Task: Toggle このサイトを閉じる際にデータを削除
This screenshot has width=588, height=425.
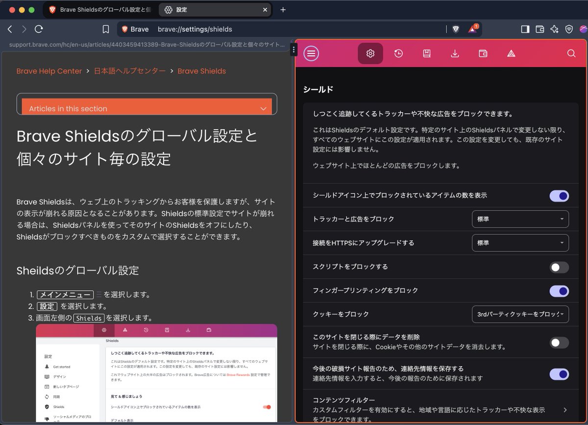Action: click(559, 343)
